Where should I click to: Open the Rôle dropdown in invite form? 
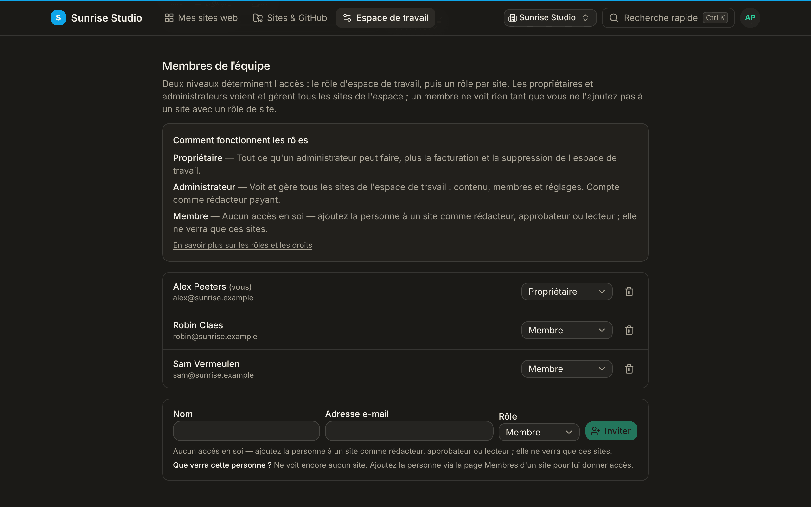(539, 432)
